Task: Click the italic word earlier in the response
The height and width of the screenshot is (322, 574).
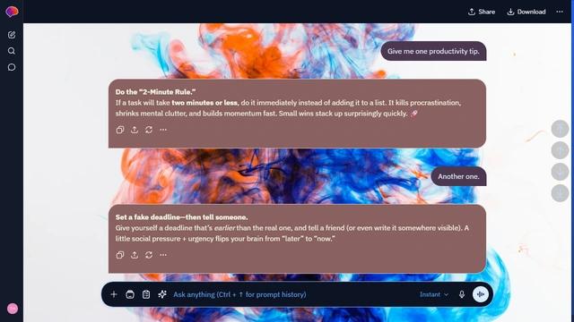Action: coord(224,228)
